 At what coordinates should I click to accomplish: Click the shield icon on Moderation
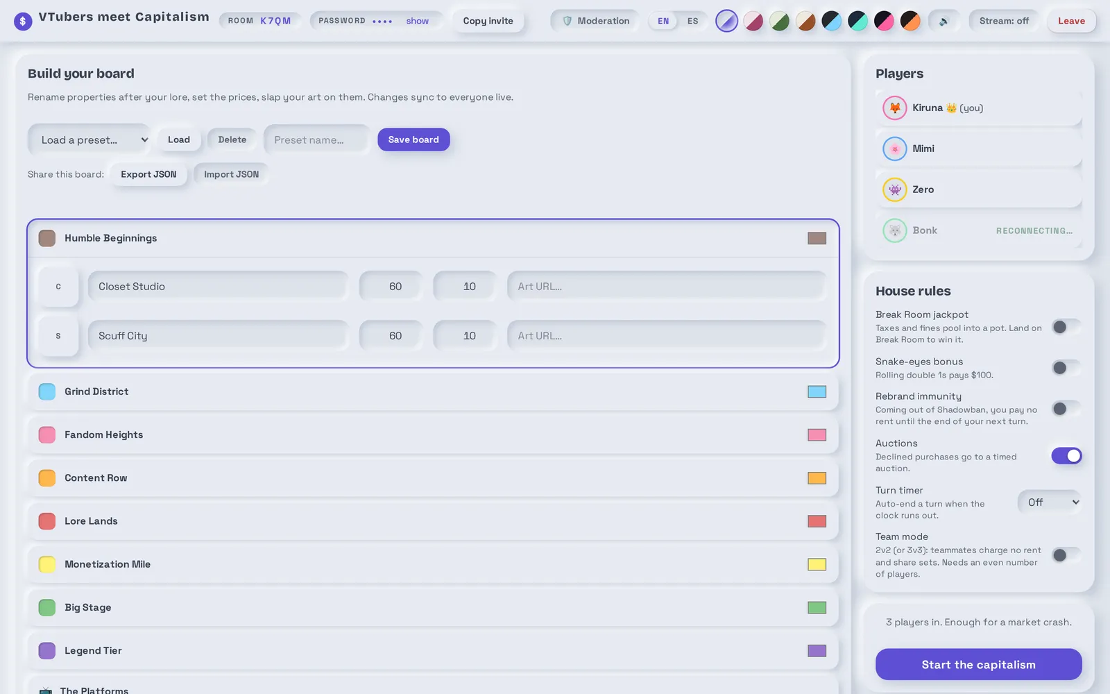click(x=567, y=21)
